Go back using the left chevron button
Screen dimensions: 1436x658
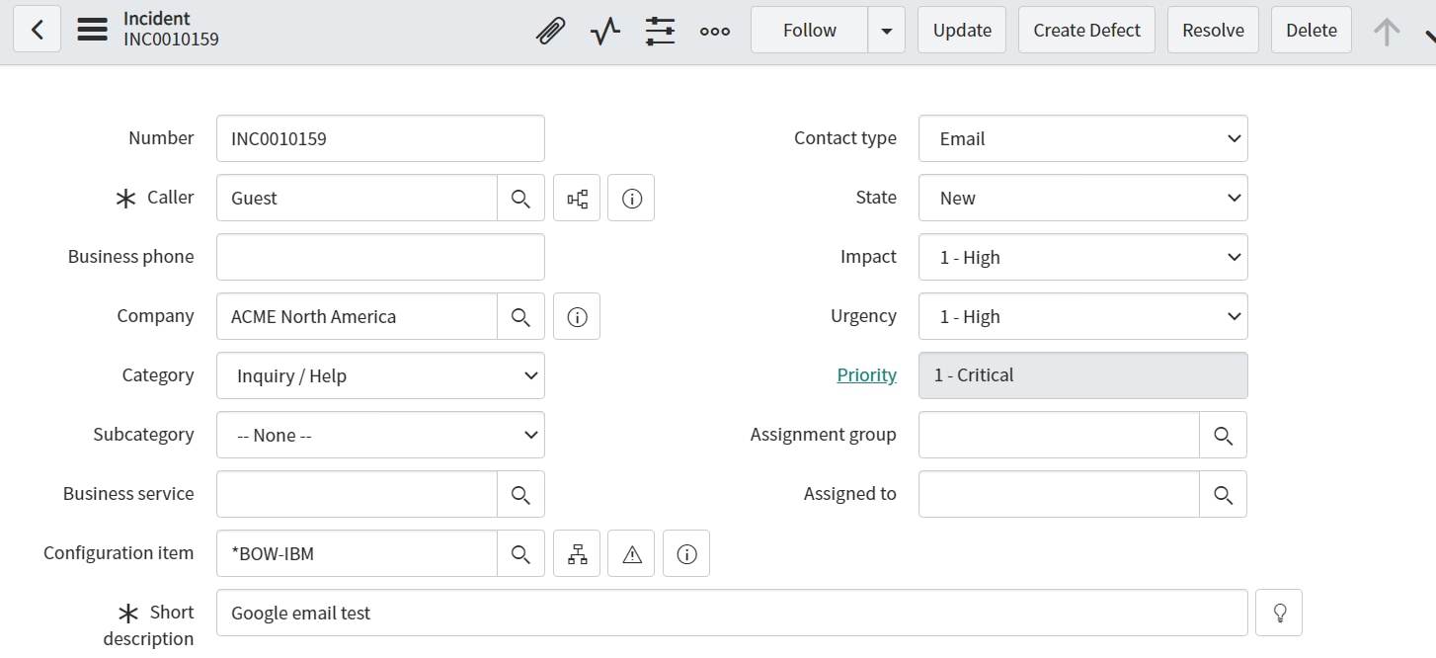(x=37, y=30)
